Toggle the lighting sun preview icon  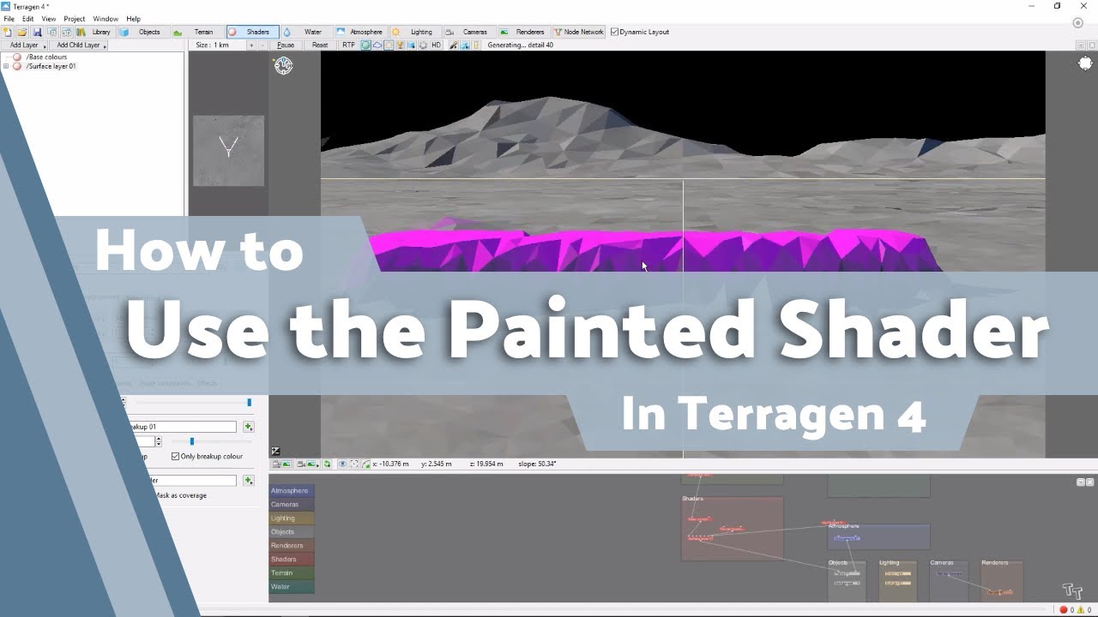(x=389, y=45)
